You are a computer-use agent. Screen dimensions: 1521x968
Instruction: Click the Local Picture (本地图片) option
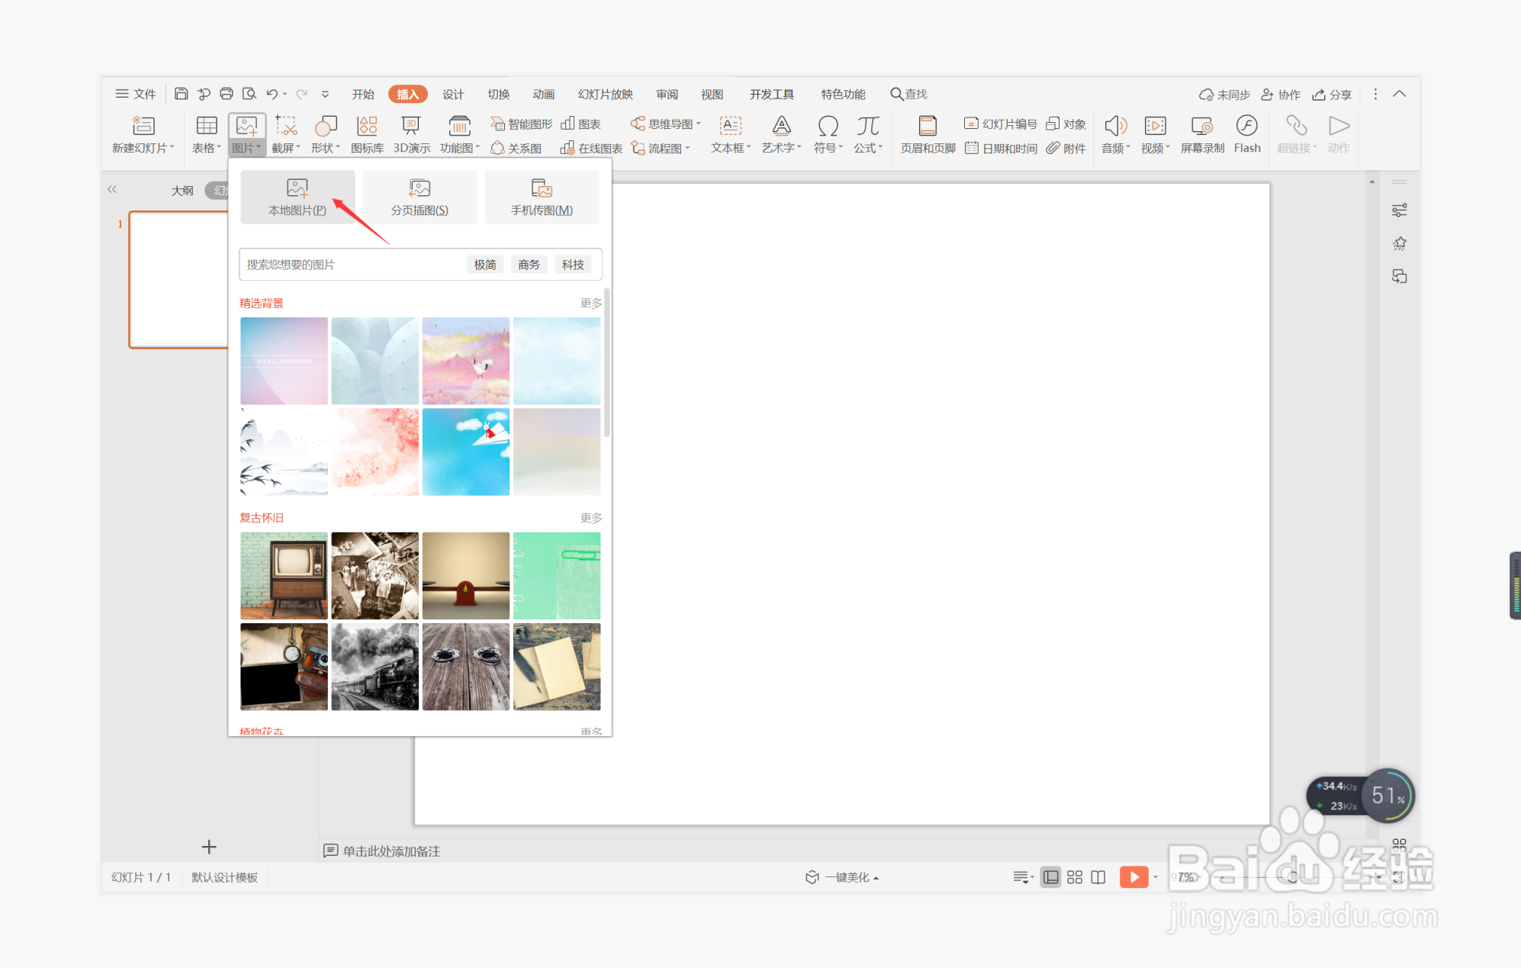click(x=297, y=197)
